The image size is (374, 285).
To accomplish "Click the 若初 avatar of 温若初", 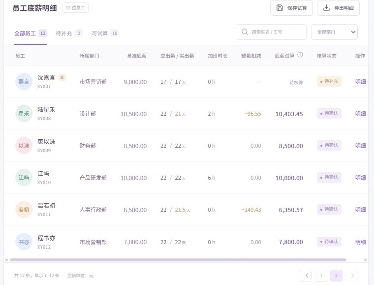I will tap(24, 210).
